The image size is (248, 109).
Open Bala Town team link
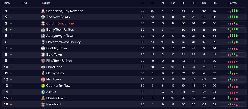click(x=54, y=54)
